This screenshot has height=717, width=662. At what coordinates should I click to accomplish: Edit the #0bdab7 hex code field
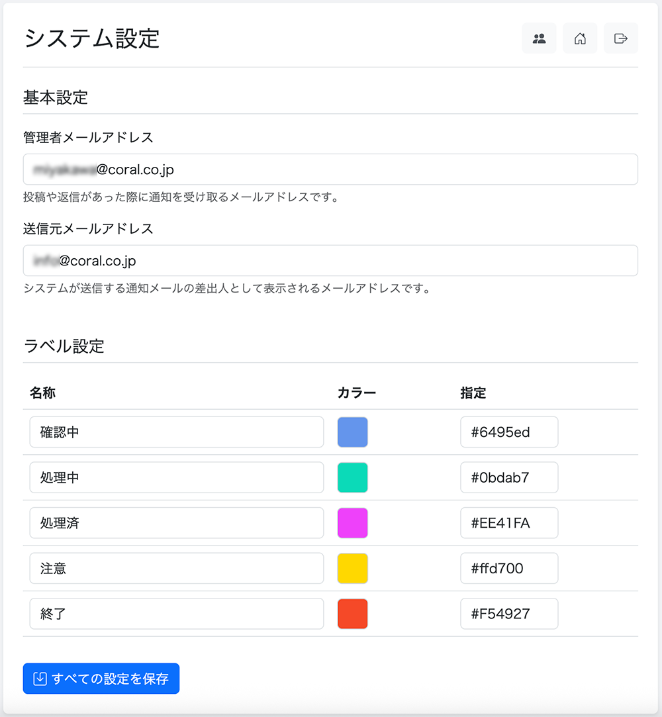pos(508,478)
